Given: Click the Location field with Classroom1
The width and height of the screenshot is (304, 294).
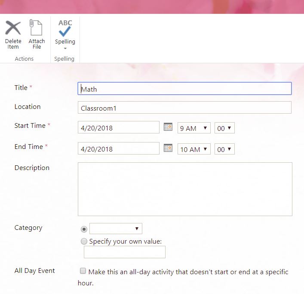Looking at the screenshot, I should tap(184, 107).
